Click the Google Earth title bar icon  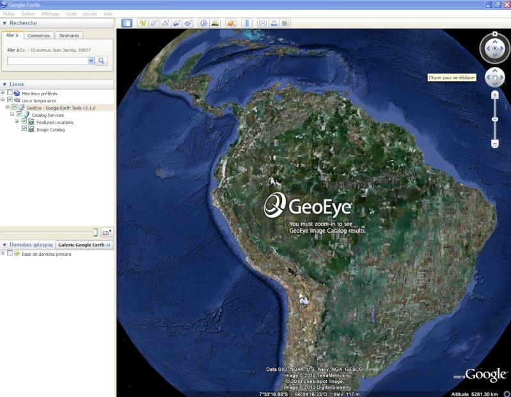tap(4, 4)
